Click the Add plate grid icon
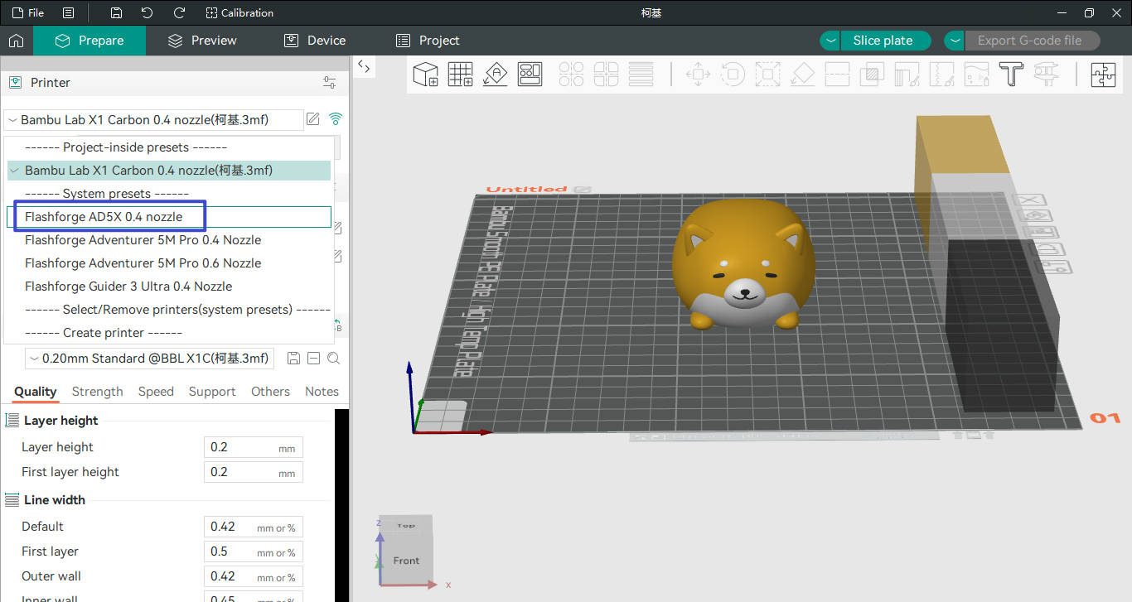Screen dimensions: 1132x602 tap(461, 75)
